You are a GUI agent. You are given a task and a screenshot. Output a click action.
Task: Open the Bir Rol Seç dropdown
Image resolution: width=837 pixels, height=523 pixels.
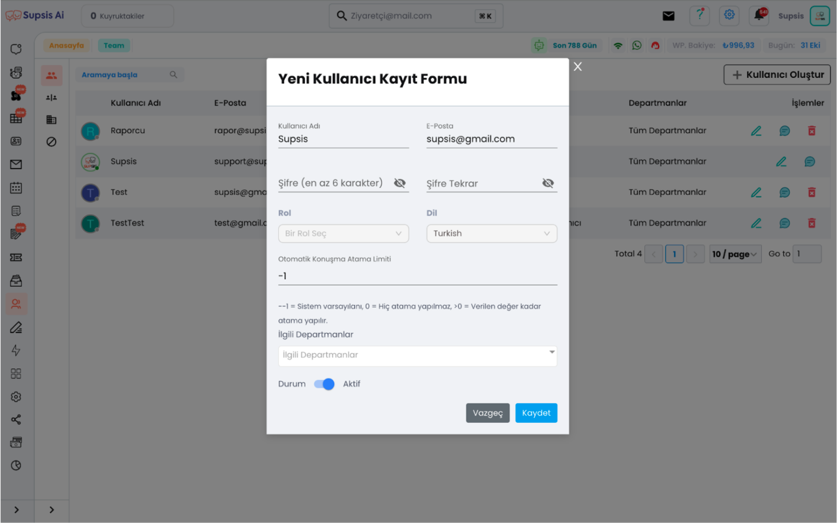click(343, 233)
